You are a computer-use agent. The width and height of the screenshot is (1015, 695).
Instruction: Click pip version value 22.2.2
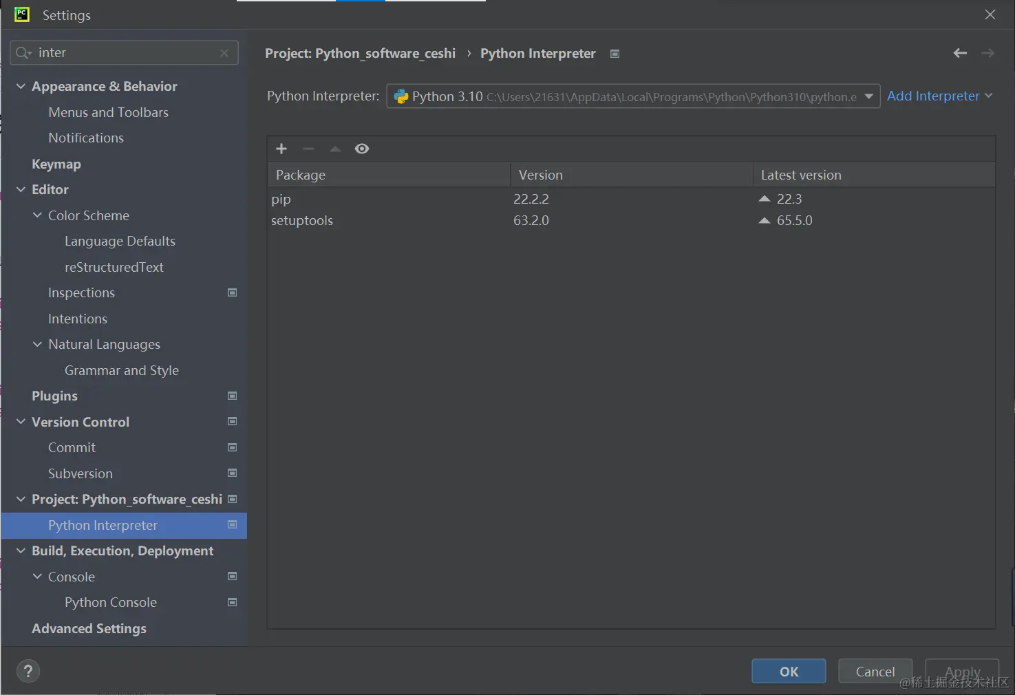tap(531, 199)
